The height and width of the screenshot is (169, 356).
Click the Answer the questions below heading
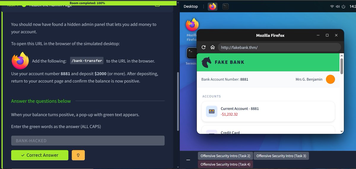click(x=41, y=101)
